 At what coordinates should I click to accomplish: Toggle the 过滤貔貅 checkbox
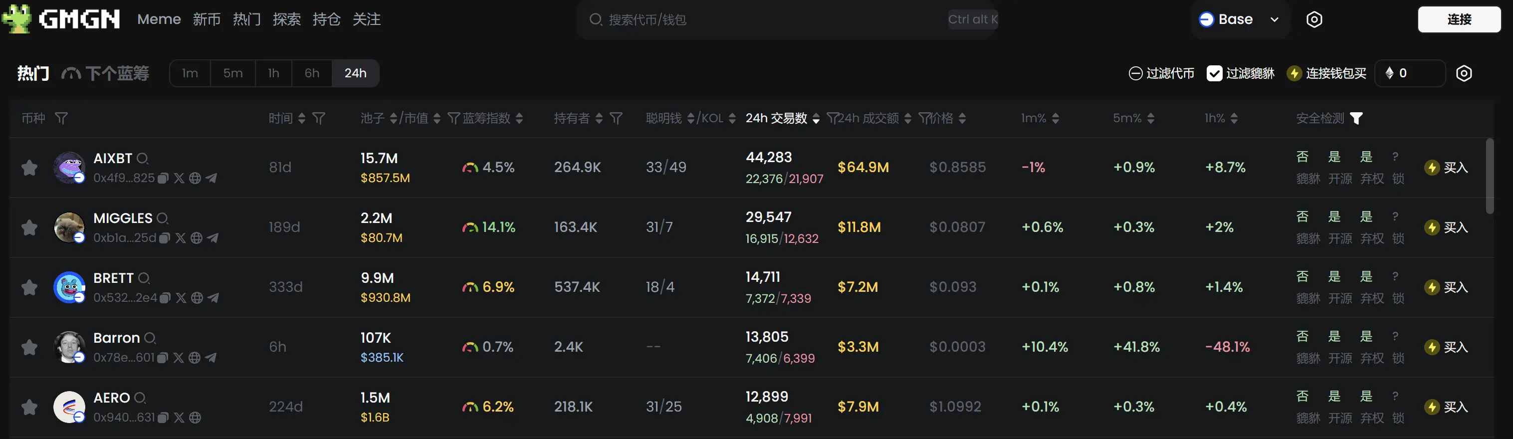click(x=1214, y=73)
